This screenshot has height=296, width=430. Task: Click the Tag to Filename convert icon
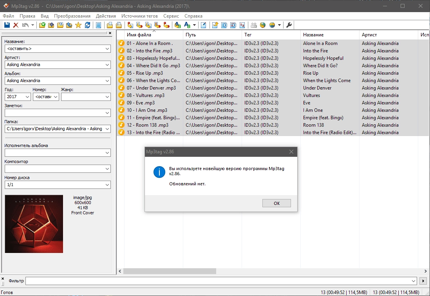[x=130, y=25]
